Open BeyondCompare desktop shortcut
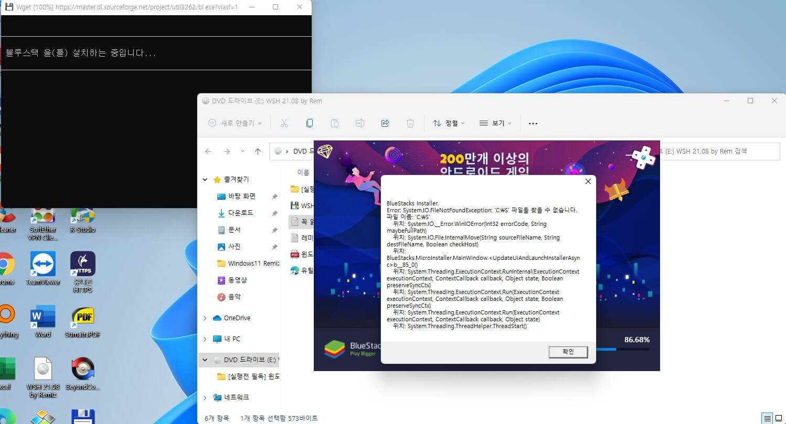This screenshot has width=786, height=424. tap(82, 374)
